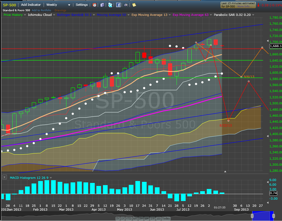This screenshot has height=221, width=282.
Task: Click the More Info link
Action: (245, 7)
